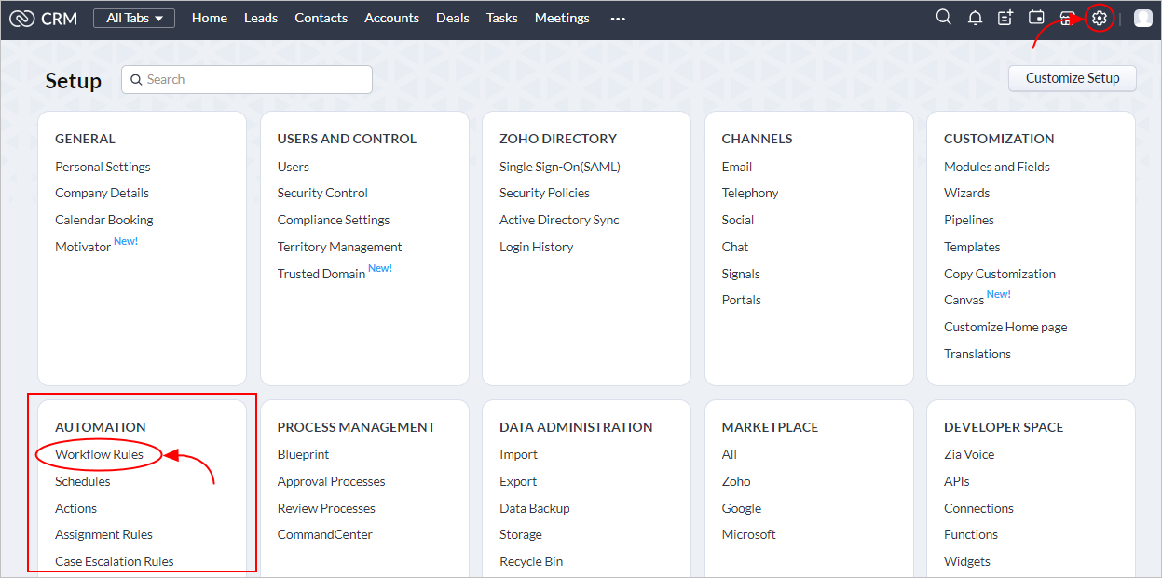The height and width of the screenshot is (578, 1162).
Task: Open Google marketplace extensions
Action: (742, 508)
